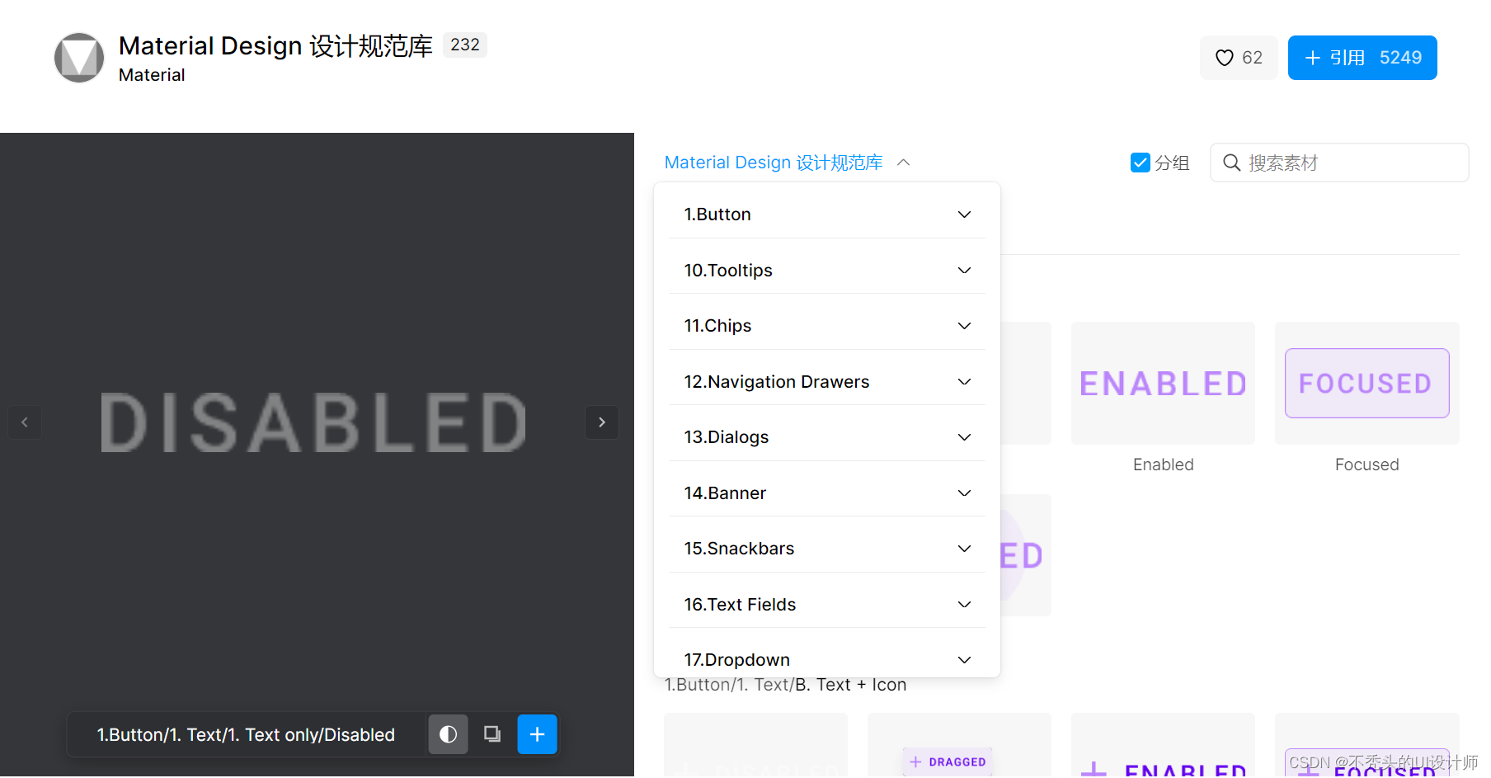Expand the 15.Snackbars chevron
This screenshot has width=1491, height=778.
click(964, 549)
